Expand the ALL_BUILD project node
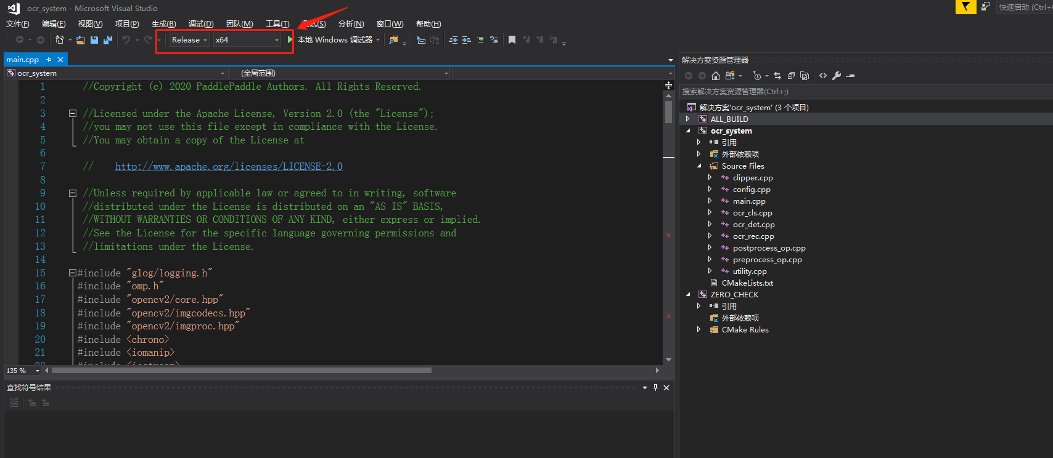This screenshot has width=1053, height=458. tap(688, 119)
